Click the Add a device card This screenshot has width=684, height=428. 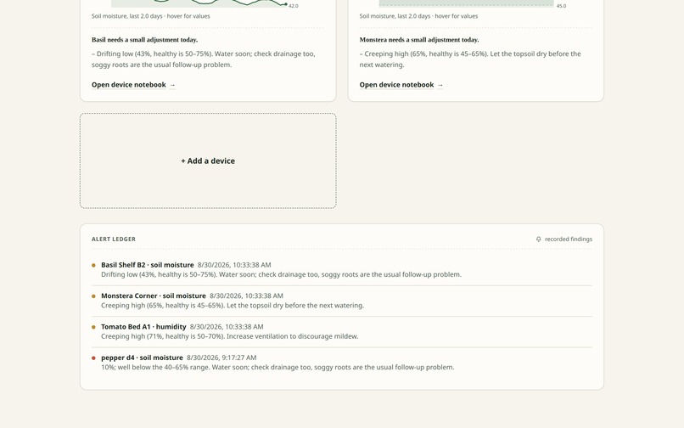[208, 160]
